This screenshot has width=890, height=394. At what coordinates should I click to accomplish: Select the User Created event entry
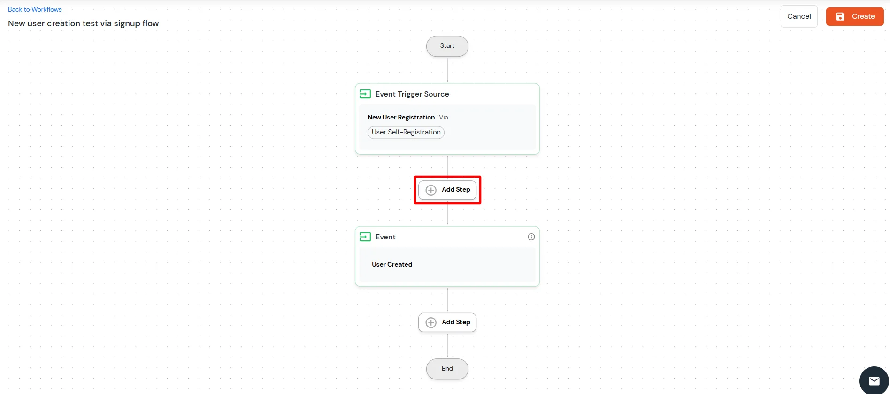point(392,264)
